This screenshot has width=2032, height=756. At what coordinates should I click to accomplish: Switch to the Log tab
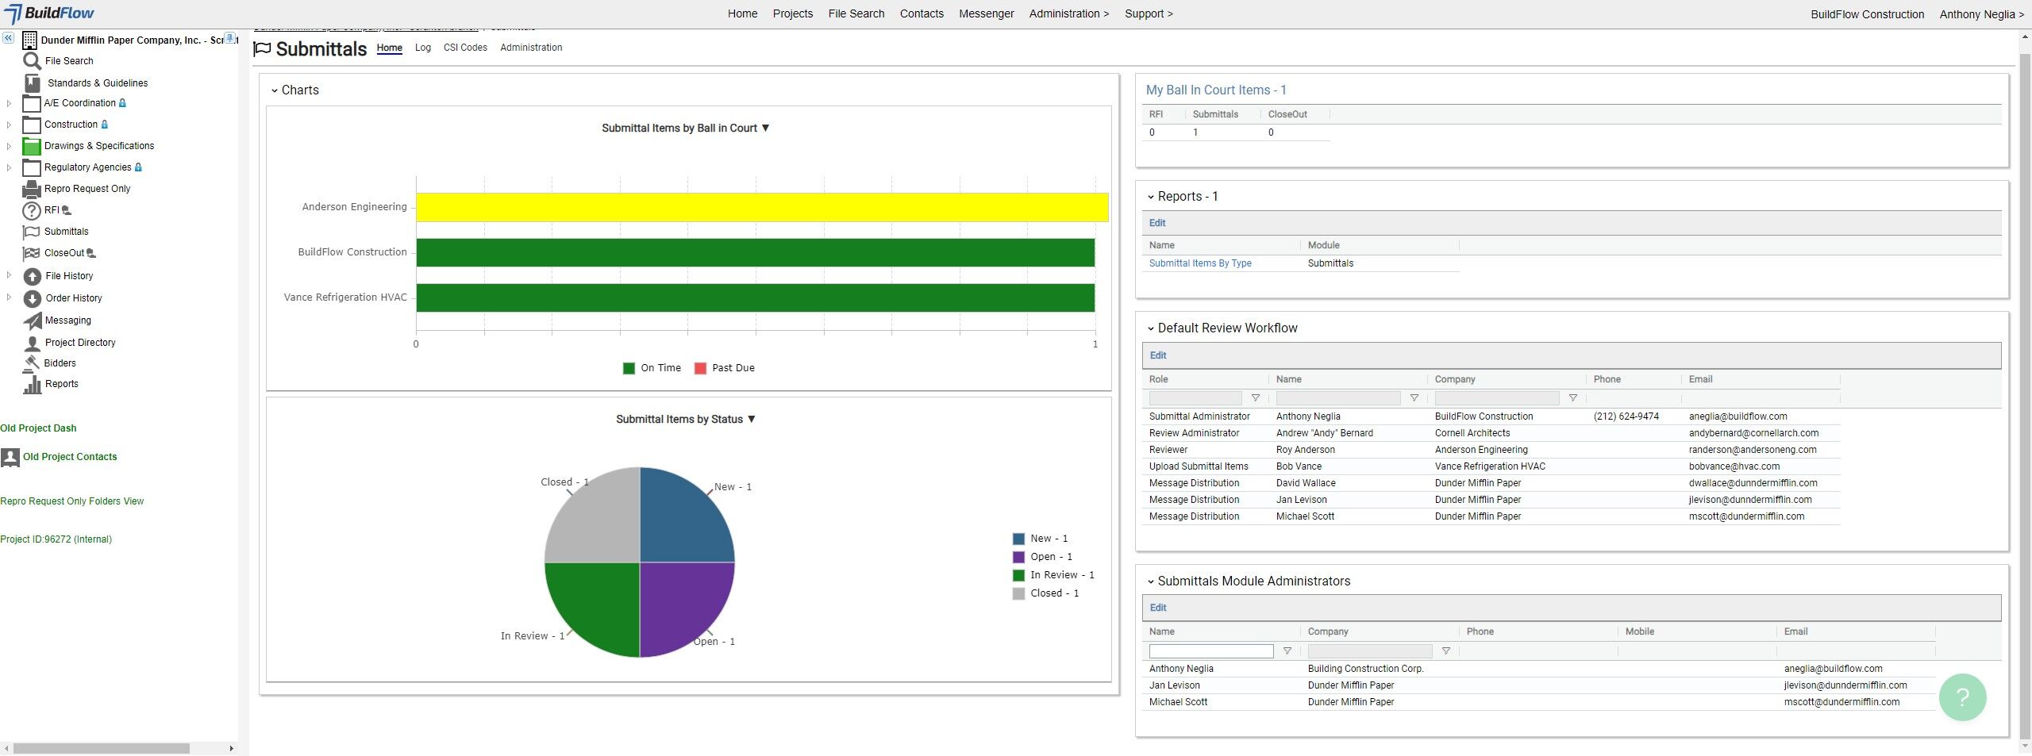(422, 48)
